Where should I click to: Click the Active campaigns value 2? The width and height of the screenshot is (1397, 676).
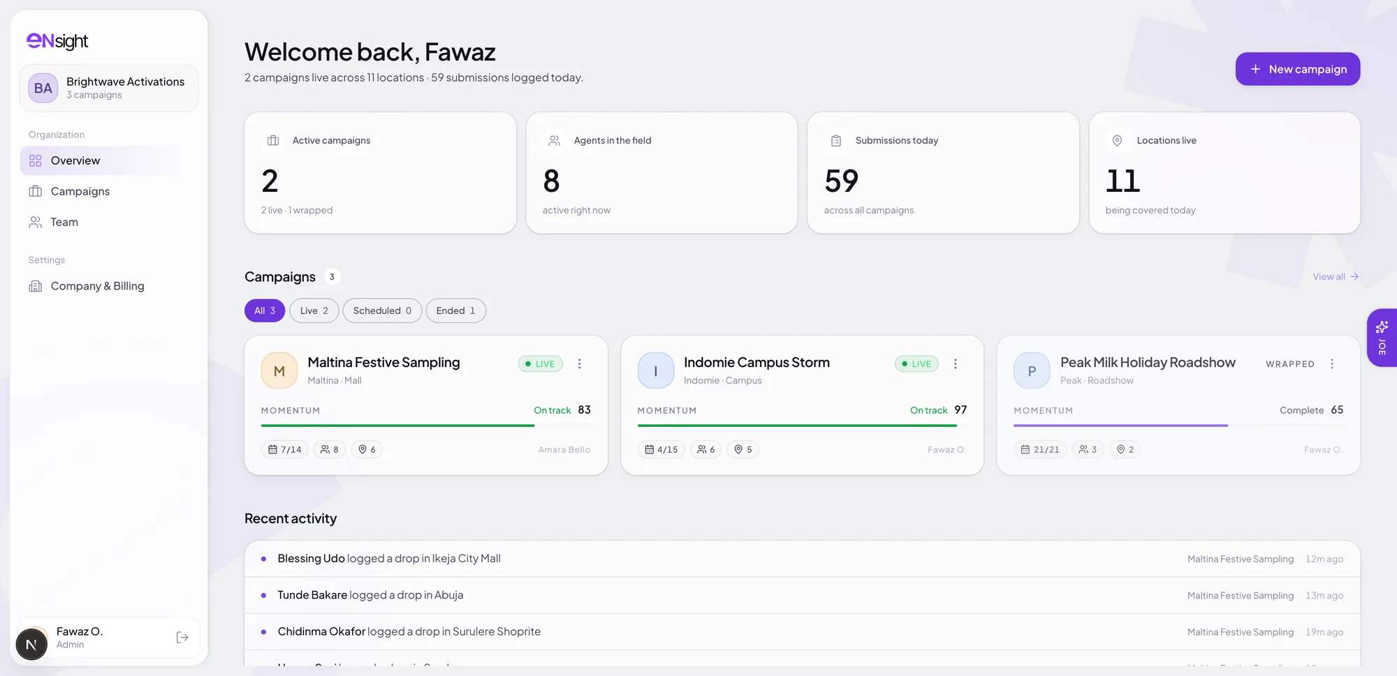(270, 181)
